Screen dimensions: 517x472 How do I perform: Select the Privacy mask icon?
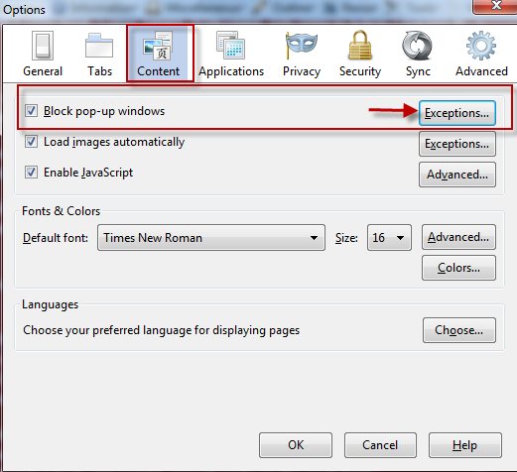(x=301, y=45)
